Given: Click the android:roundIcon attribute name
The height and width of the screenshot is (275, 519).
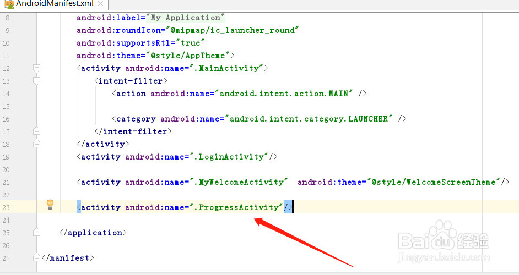Looking at the screenshot, I should click(118, 30).
